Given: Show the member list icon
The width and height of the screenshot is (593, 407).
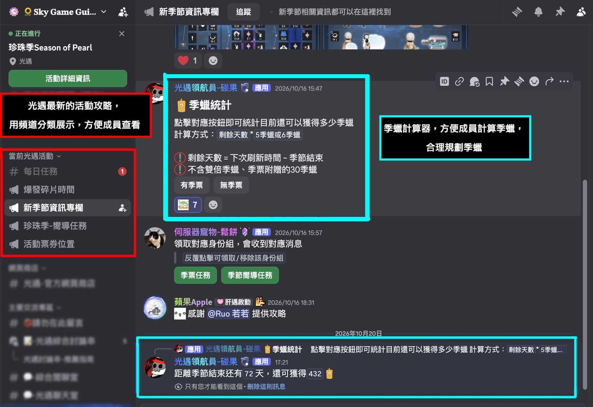Looking at the screenshot, I should (x=581, y=12).
